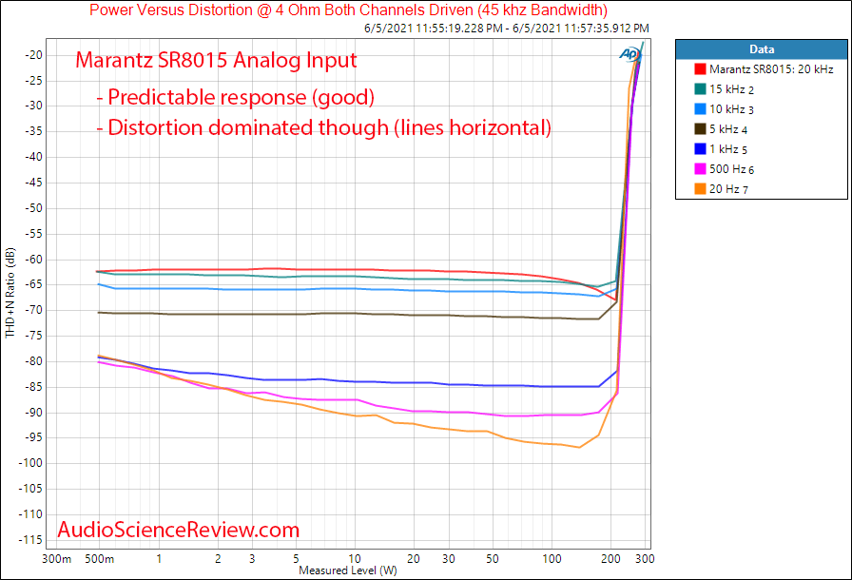Image resolution: width=852 pixels, height=580 pixels.
Task: Click the measurement timestamp under the title
Action: 507,28
